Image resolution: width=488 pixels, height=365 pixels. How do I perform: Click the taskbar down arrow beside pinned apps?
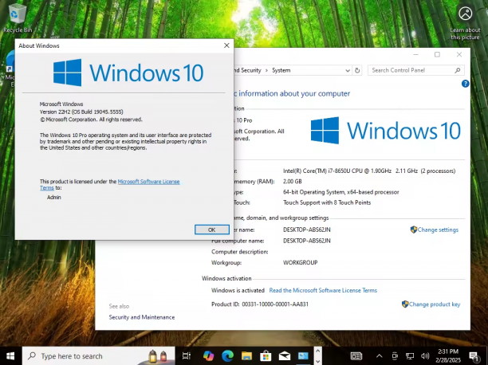point(318,361)
